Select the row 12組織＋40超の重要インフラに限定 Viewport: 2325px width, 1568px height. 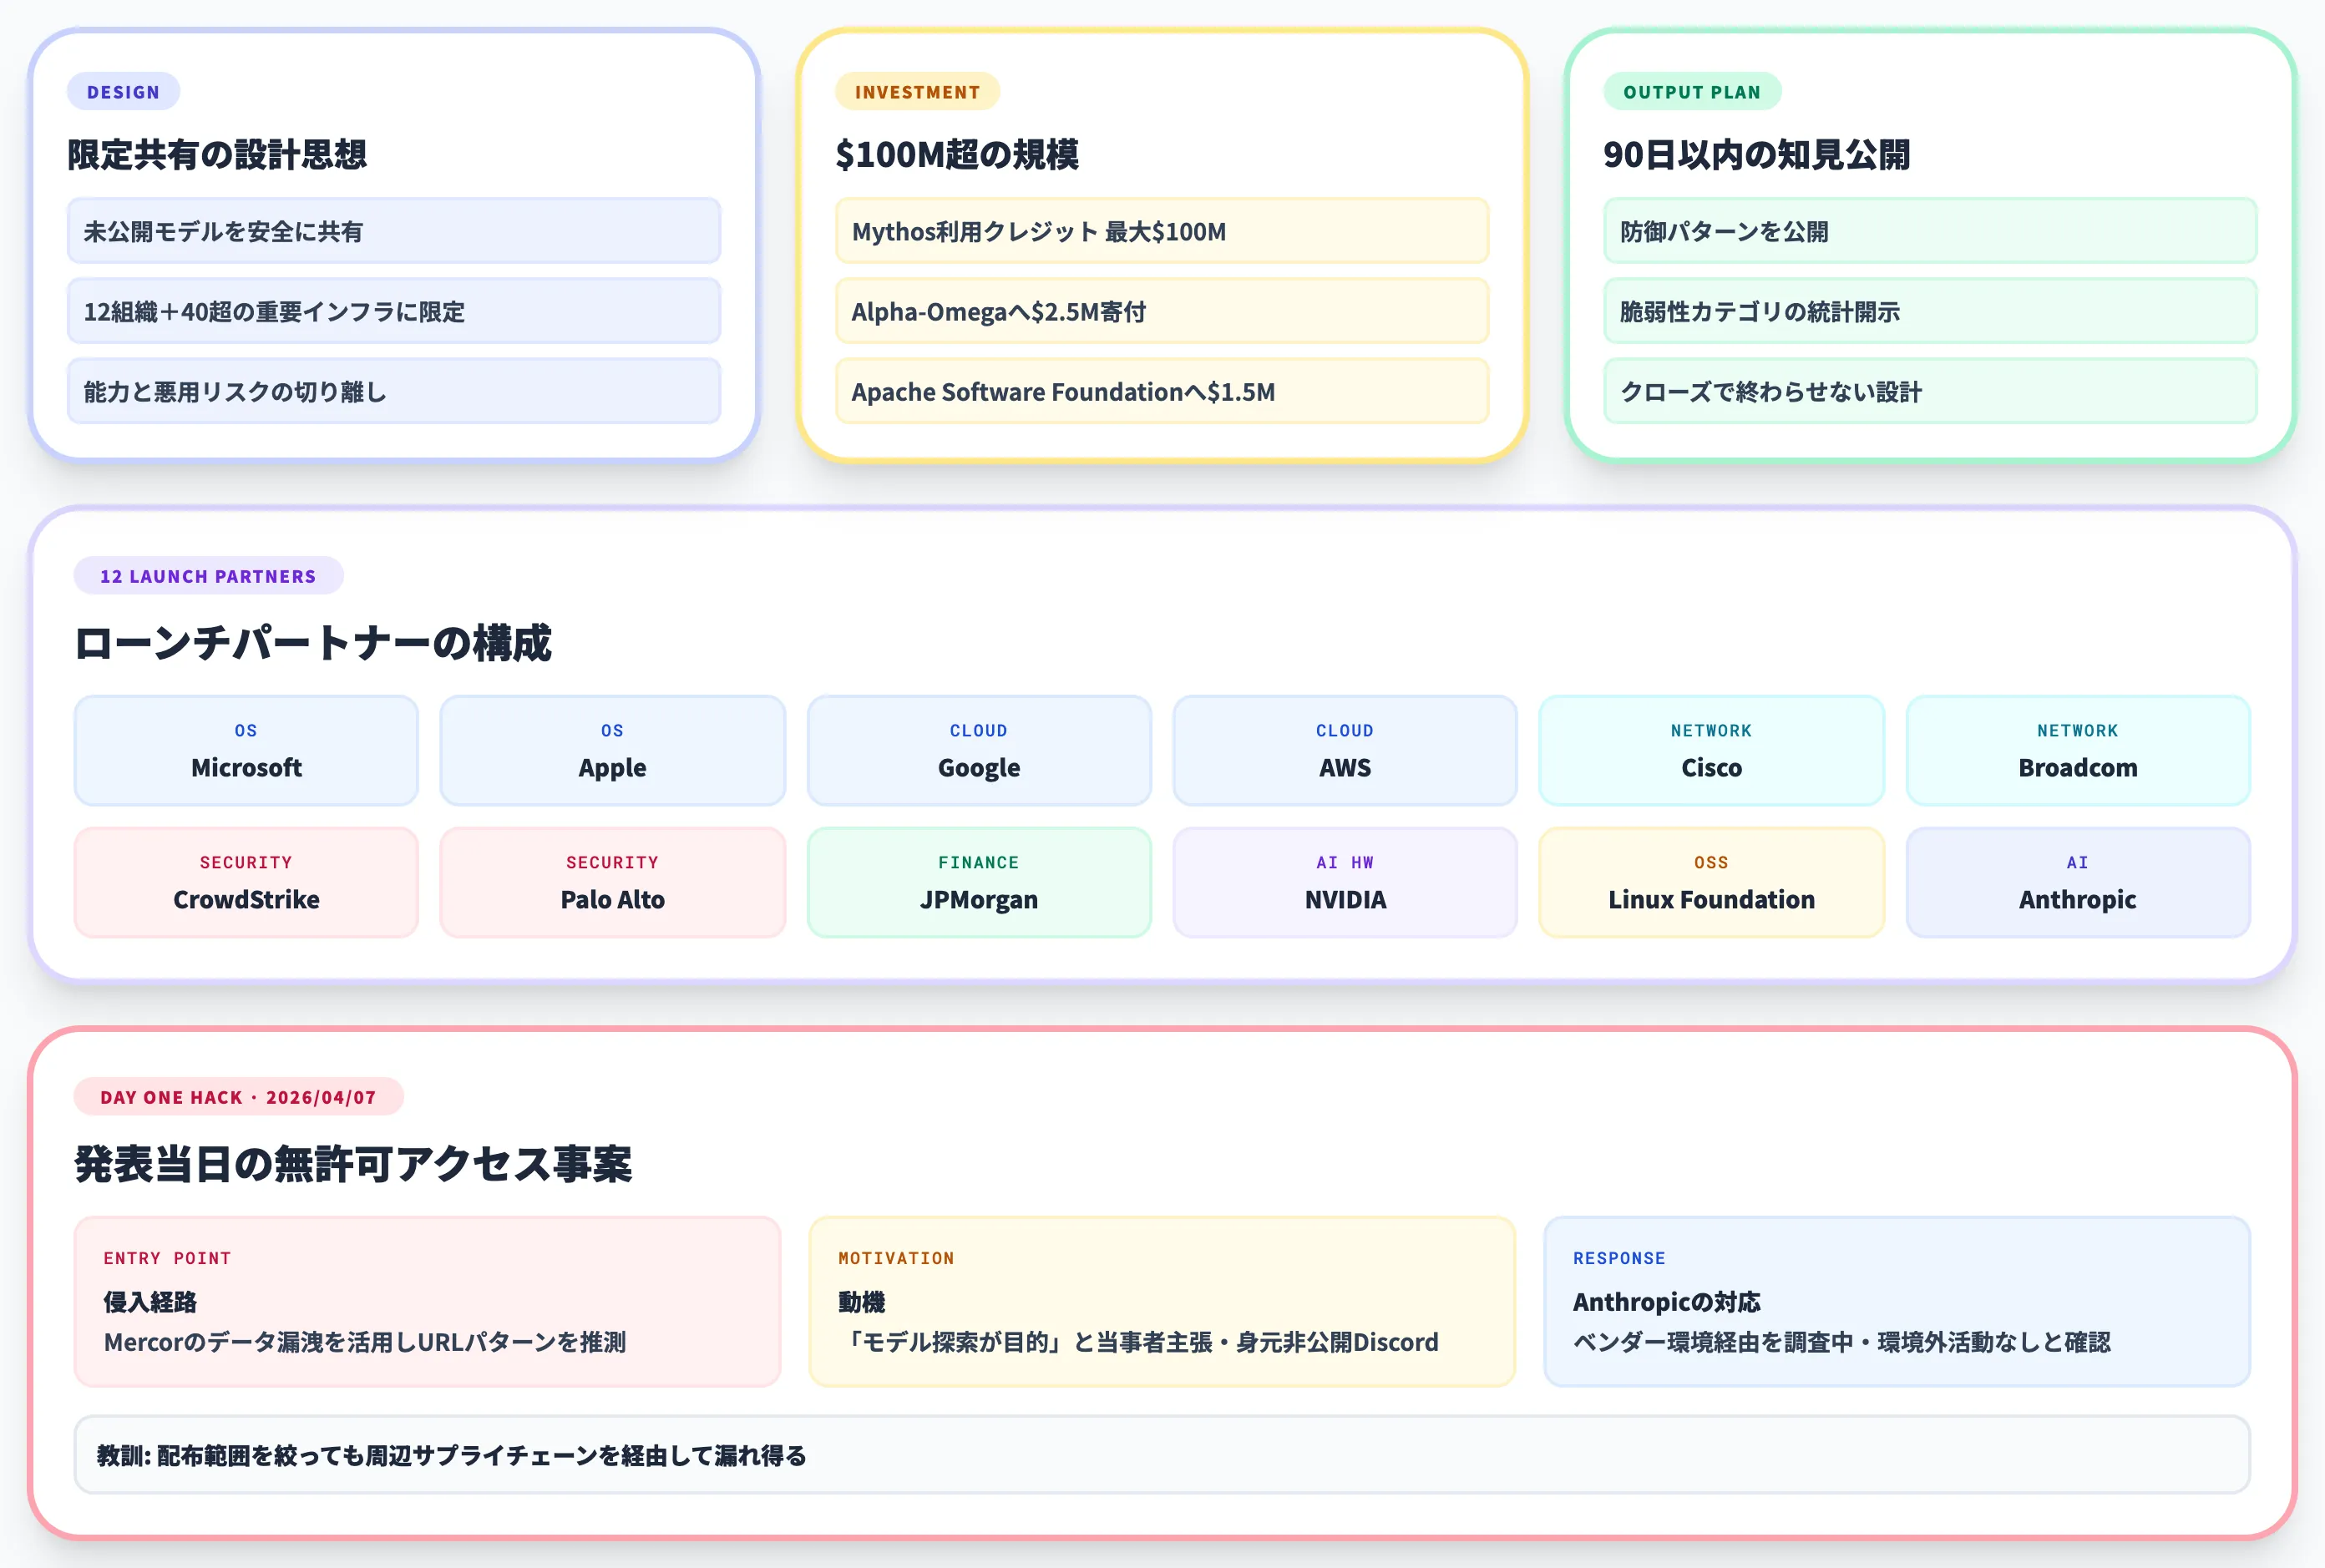click(394, 311)
